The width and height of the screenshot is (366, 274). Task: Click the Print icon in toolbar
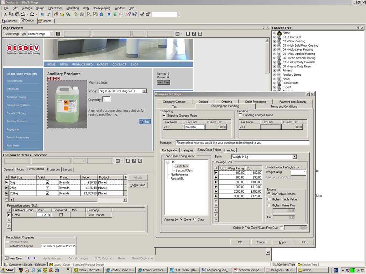coord(82,15)
